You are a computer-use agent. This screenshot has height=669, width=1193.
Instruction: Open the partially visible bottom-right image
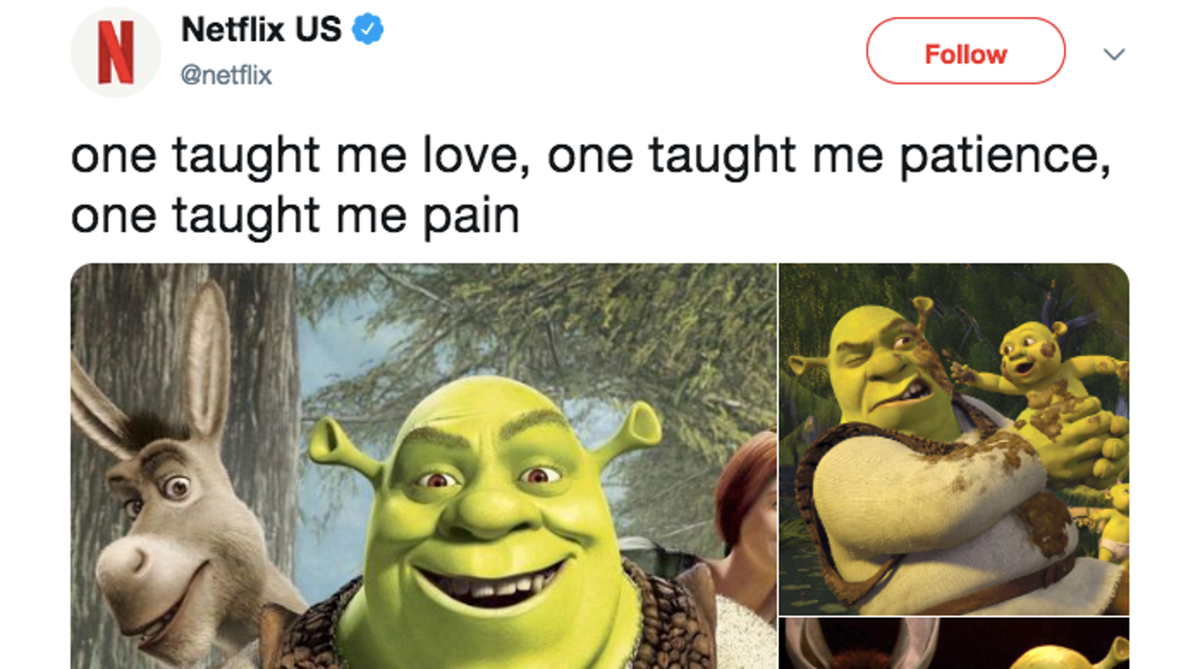(x=953, y=644)
